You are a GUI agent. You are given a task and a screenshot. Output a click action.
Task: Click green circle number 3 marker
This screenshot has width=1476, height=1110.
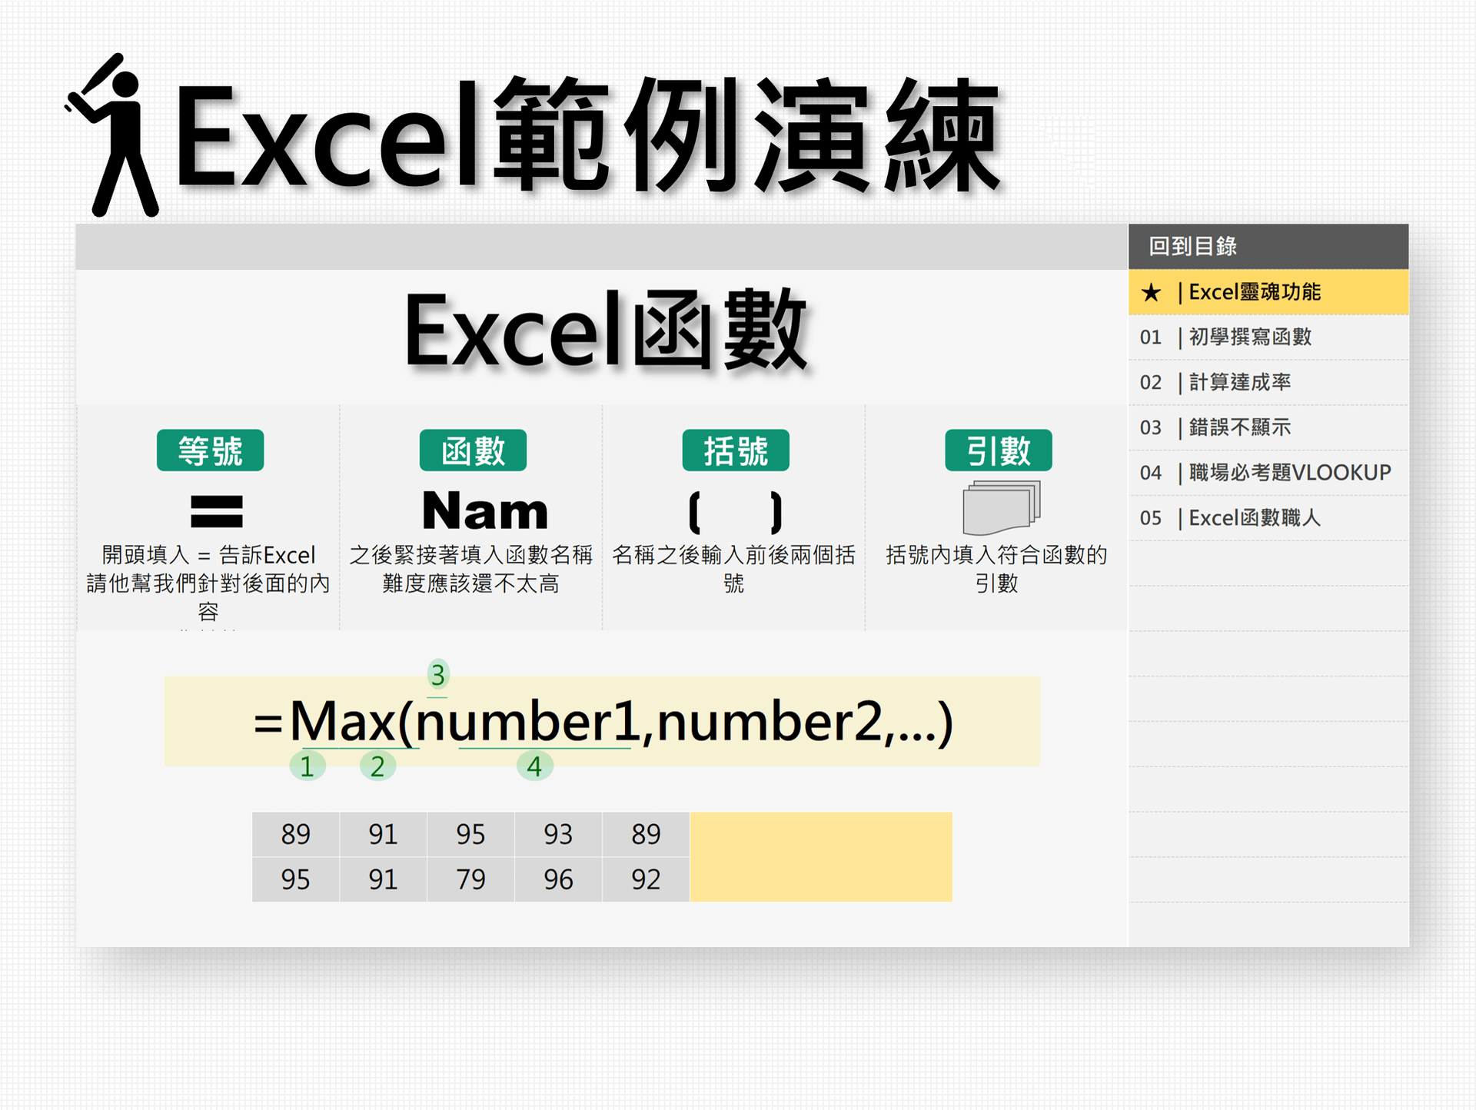tap(437, 675)
